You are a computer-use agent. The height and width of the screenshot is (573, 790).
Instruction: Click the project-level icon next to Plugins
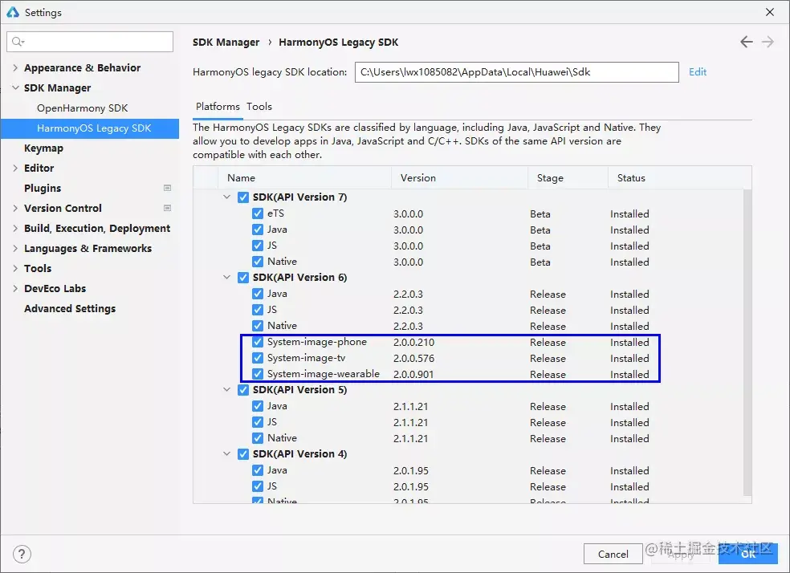(x=167, y=188)
